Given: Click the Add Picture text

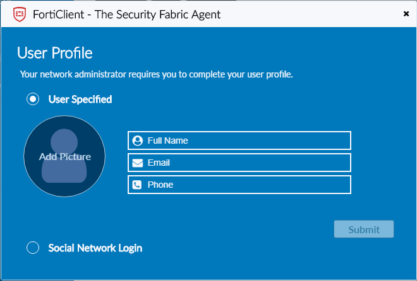Looking at the screenshot, I should [65, 156].
